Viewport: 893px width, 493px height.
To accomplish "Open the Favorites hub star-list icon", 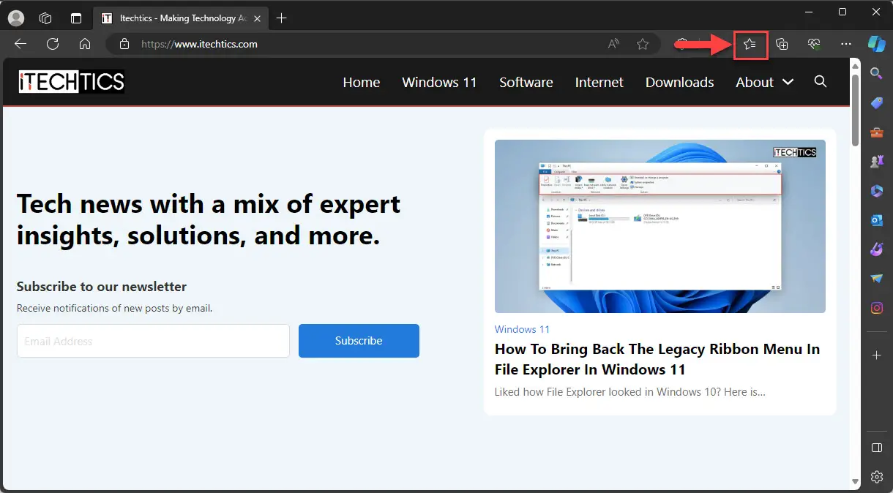I will (x=750, y=45).
